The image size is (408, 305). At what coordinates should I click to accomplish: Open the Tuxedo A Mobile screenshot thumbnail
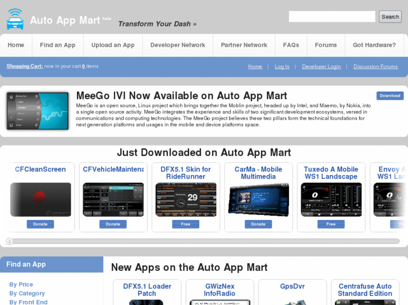331,200
